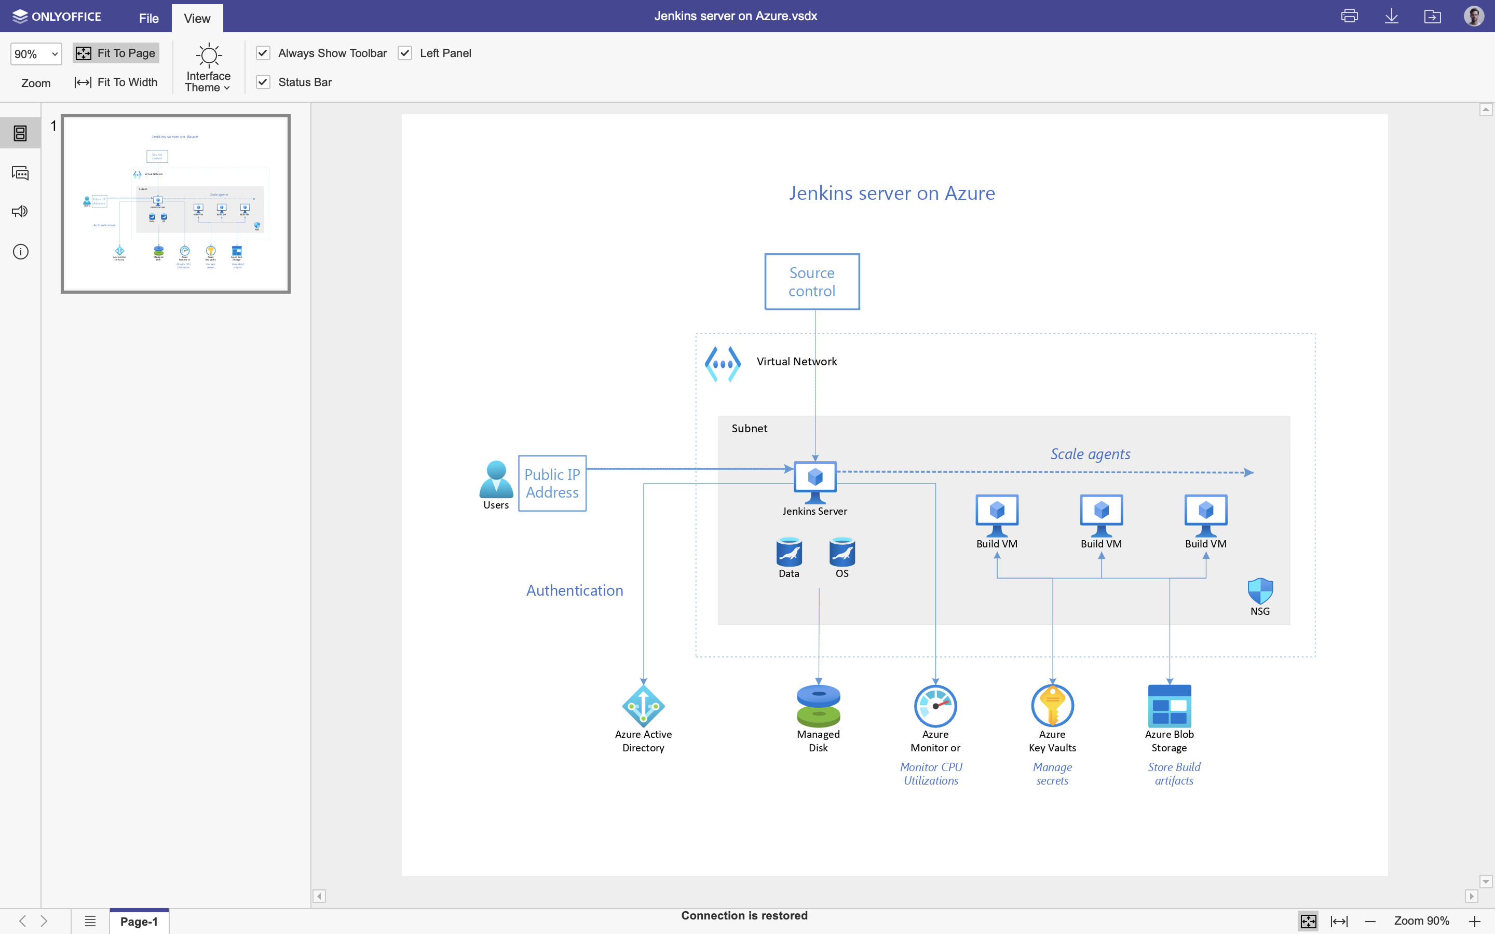Click the Azure Key Vaults icon in diagram
This screenshot has height=934, width=1495.
pos(1053,706)
